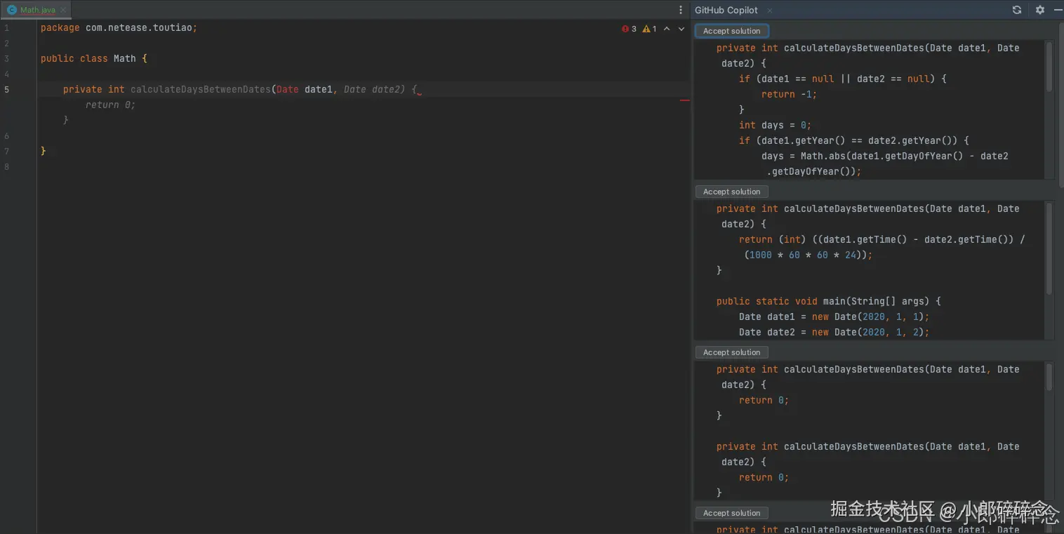
Task: Go to previous highlighted error arrow
Action: pos(667,29)
